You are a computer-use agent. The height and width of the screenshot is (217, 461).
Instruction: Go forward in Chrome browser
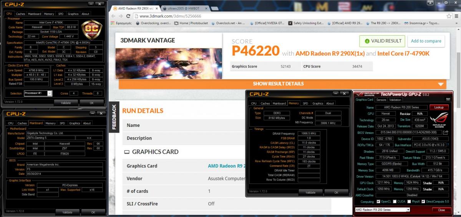pos(121,16)
